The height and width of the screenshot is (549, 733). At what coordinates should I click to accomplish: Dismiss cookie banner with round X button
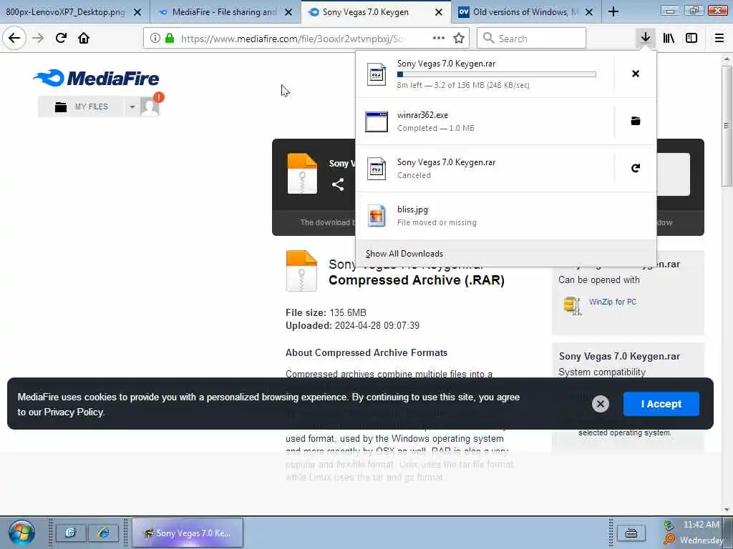click(601, 404)
